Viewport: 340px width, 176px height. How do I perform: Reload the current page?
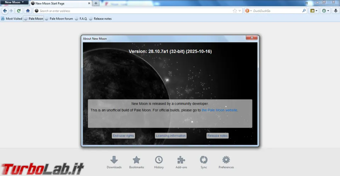pyautogui.click(x=19, y=11)
